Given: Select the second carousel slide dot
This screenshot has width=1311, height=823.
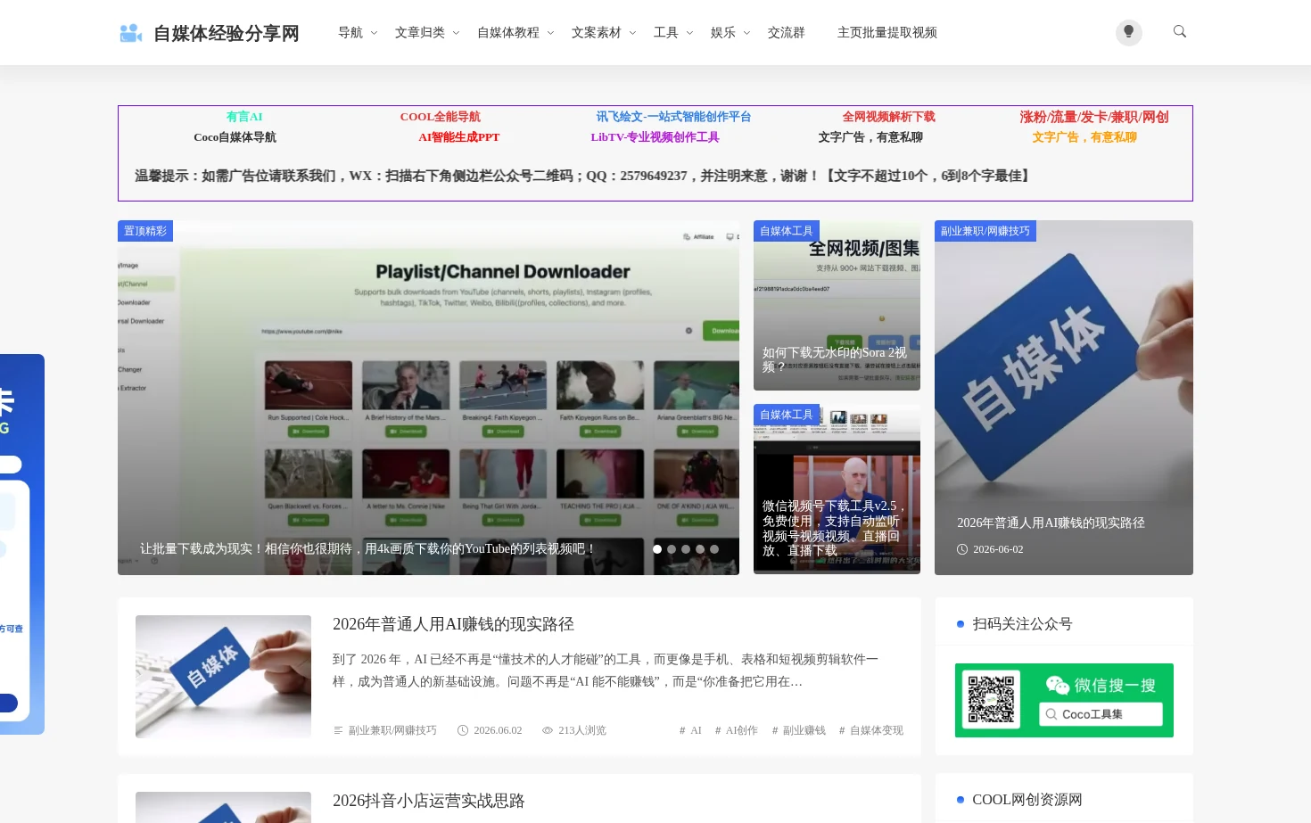Looking at the screenshot, I should click(672, 549).
